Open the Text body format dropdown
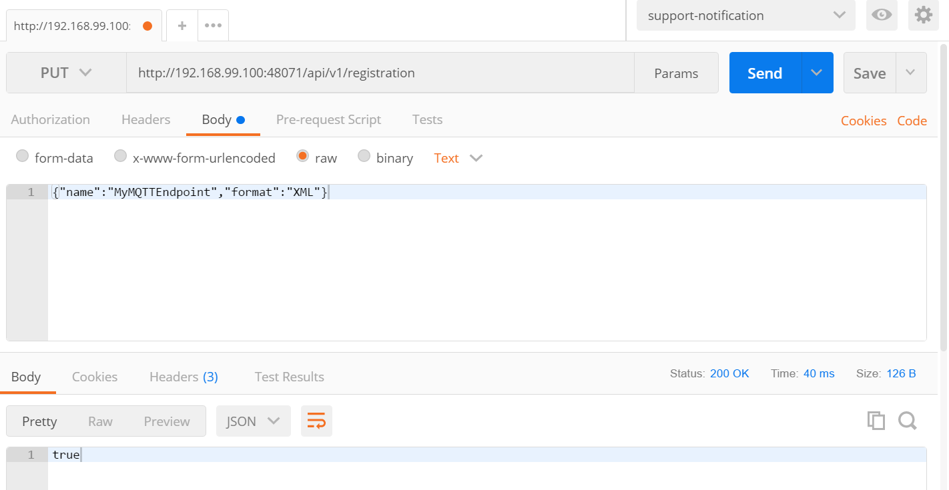The height and width of the screenshot is (490, 949). click(458, 158)
